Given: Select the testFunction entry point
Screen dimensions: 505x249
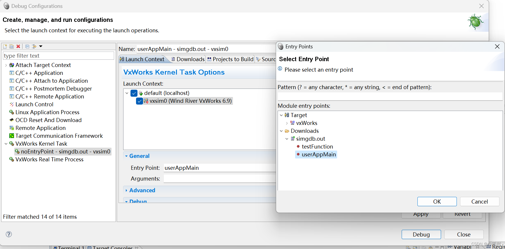Looking at the screenshot, I should (x=317, y=147).
